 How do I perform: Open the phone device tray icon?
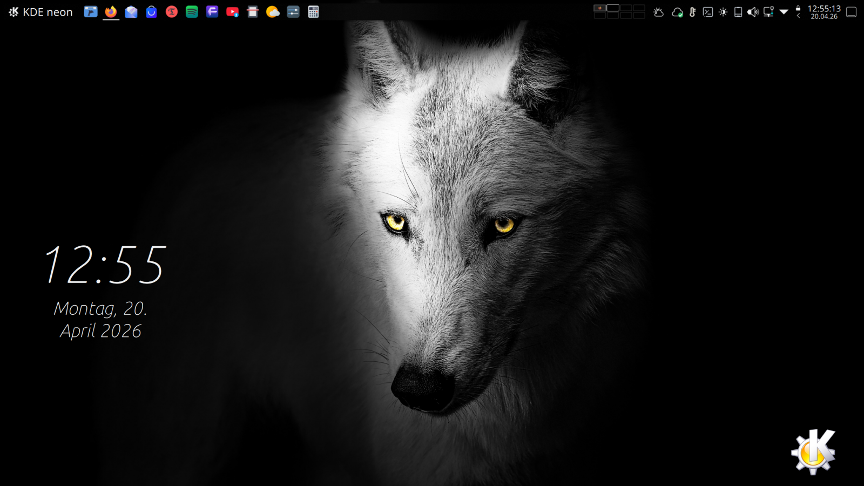point(738,12)
